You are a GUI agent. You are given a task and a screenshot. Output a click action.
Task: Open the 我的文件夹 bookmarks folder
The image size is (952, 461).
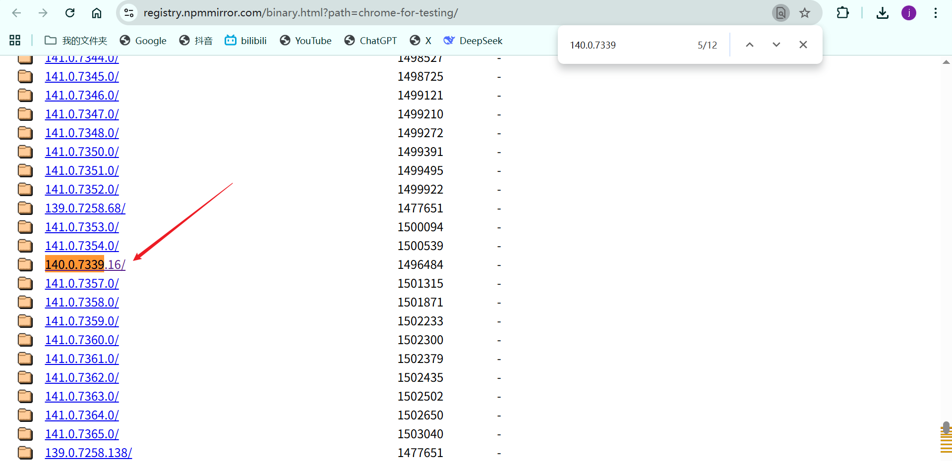(76, 41)
